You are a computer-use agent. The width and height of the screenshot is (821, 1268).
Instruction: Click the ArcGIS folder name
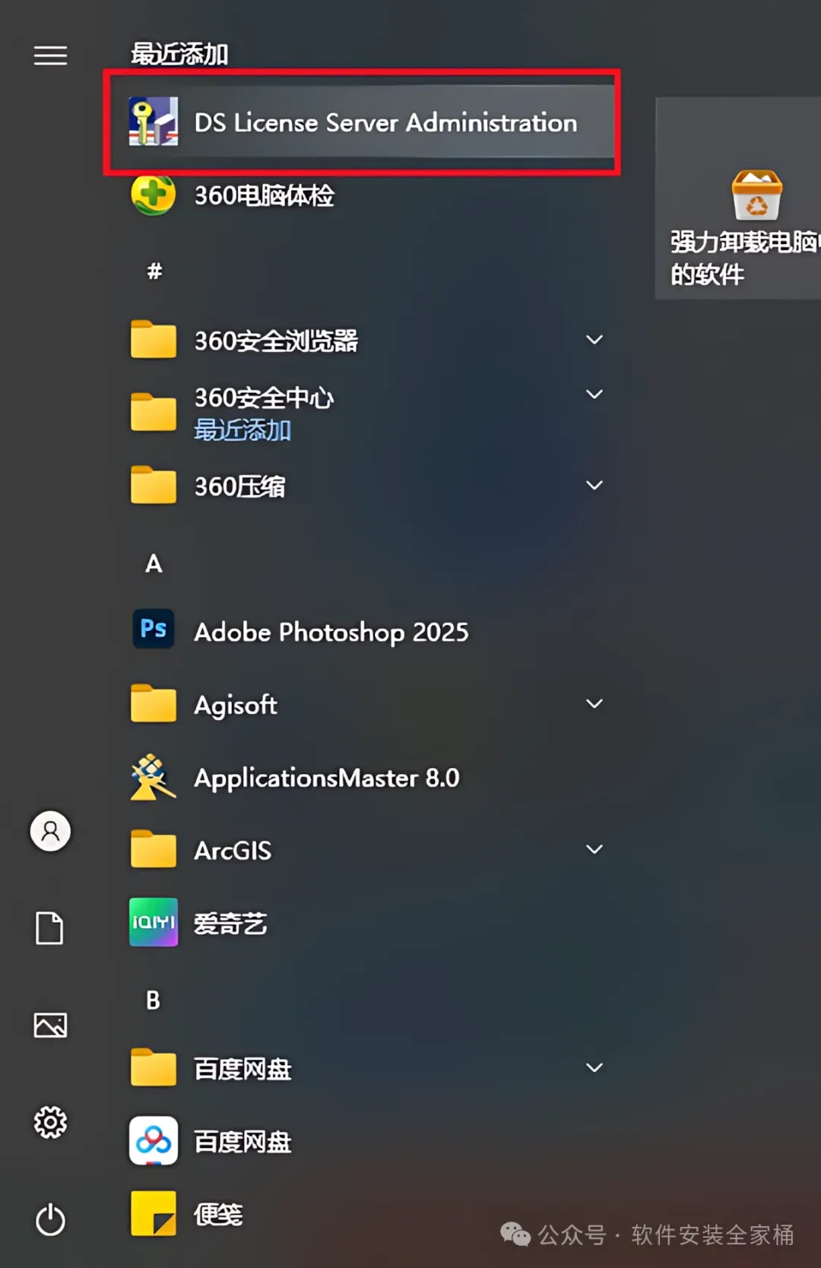[x=233, y=851]
